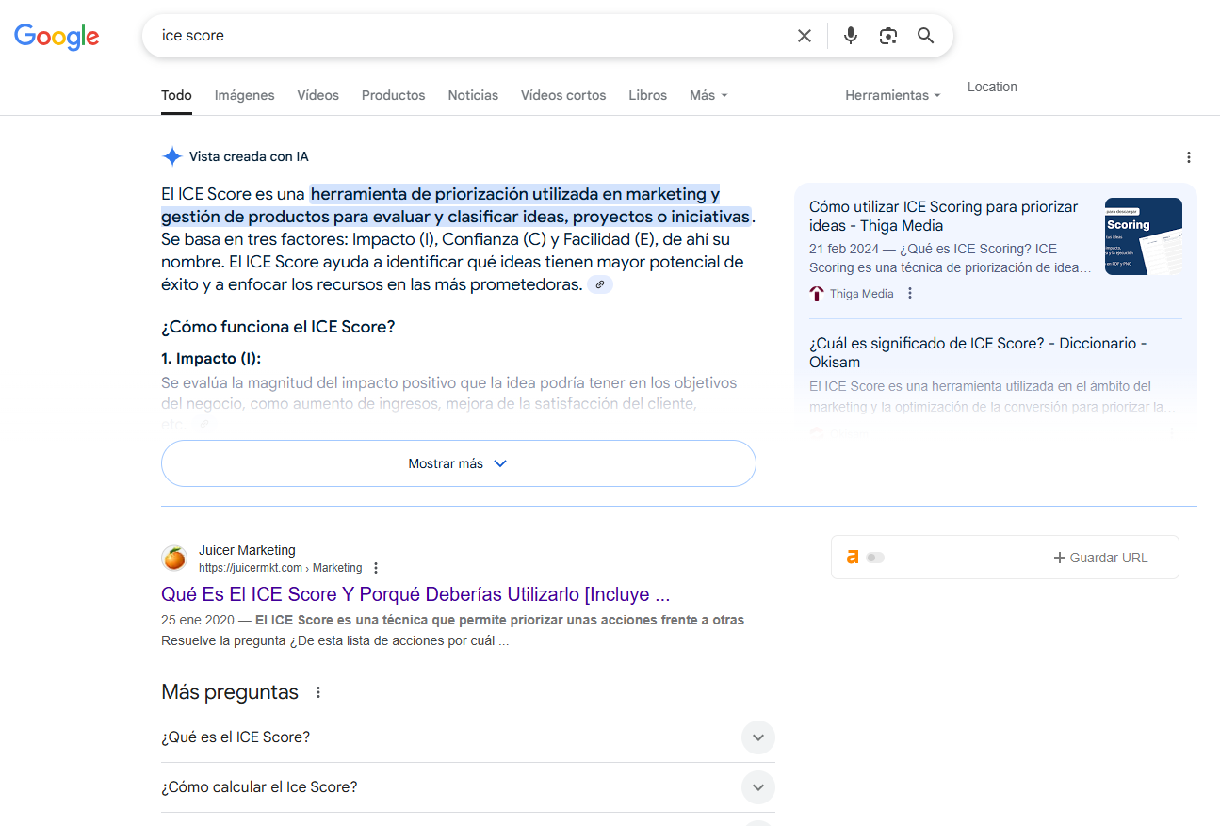
Task: Click the AI overview sparkle icon
Action: 171,157
